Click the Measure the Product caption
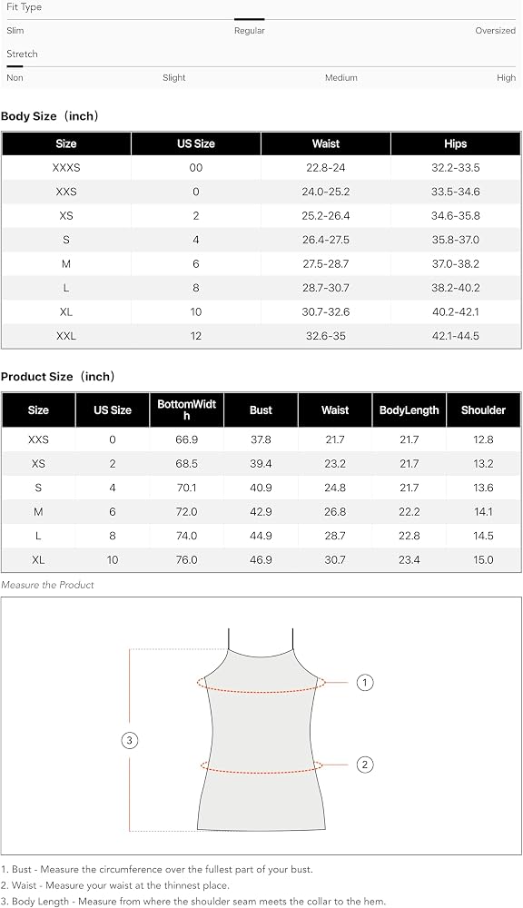523x908 pixels. (x=47, y=585)
